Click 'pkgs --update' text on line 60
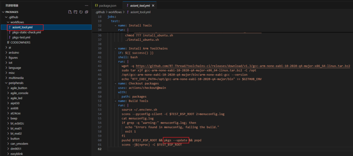This screenshot has width=353, height=156. 176,140
